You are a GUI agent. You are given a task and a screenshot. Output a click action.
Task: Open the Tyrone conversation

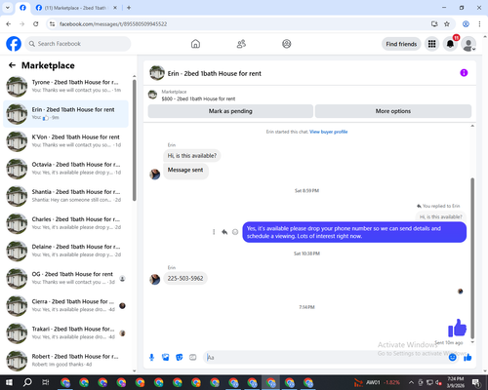[x=65, y=87]
